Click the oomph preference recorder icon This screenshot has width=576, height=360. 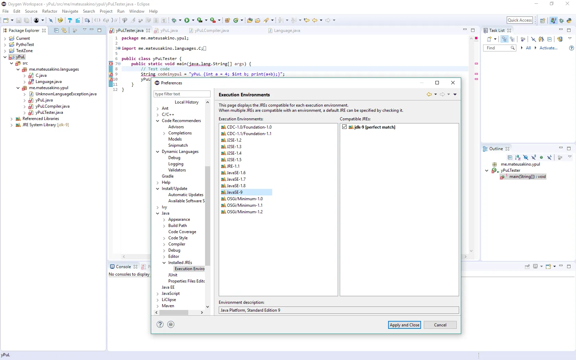click(x=171, y=324)
